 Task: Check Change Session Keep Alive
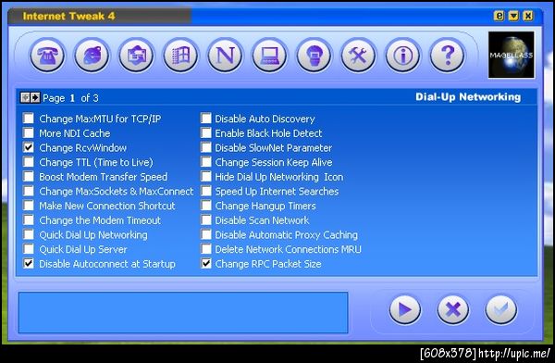(x=206, y=162)
